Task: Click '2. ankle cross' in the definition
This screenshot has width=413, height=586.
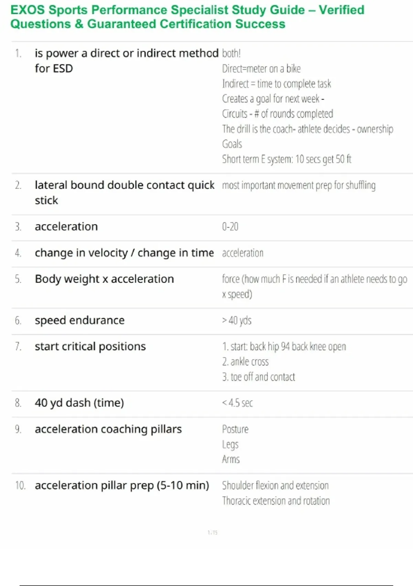Action: (245, 362)
